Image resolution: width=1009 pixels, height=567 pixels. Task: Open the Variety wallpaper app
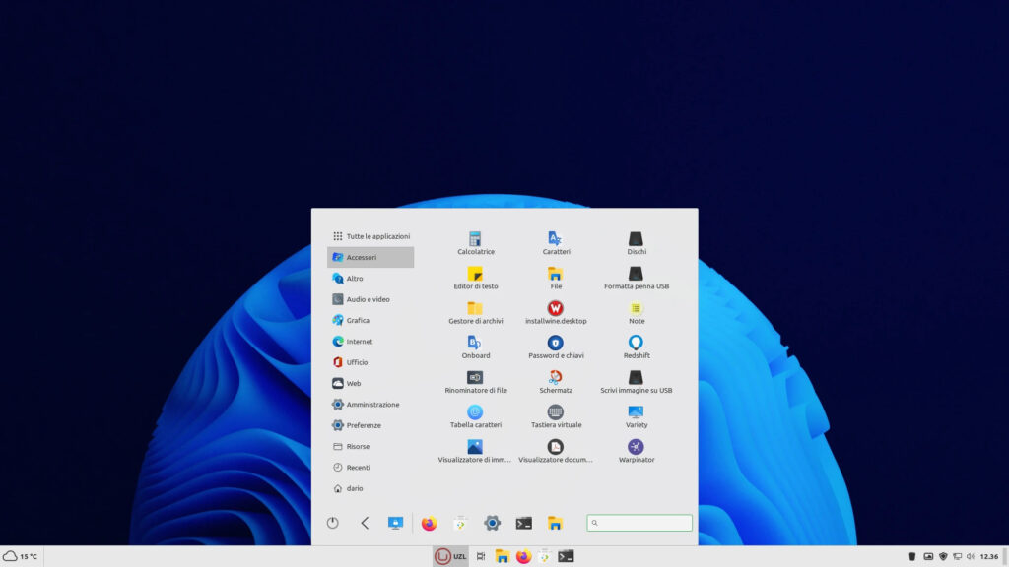(x=636, y=417)
